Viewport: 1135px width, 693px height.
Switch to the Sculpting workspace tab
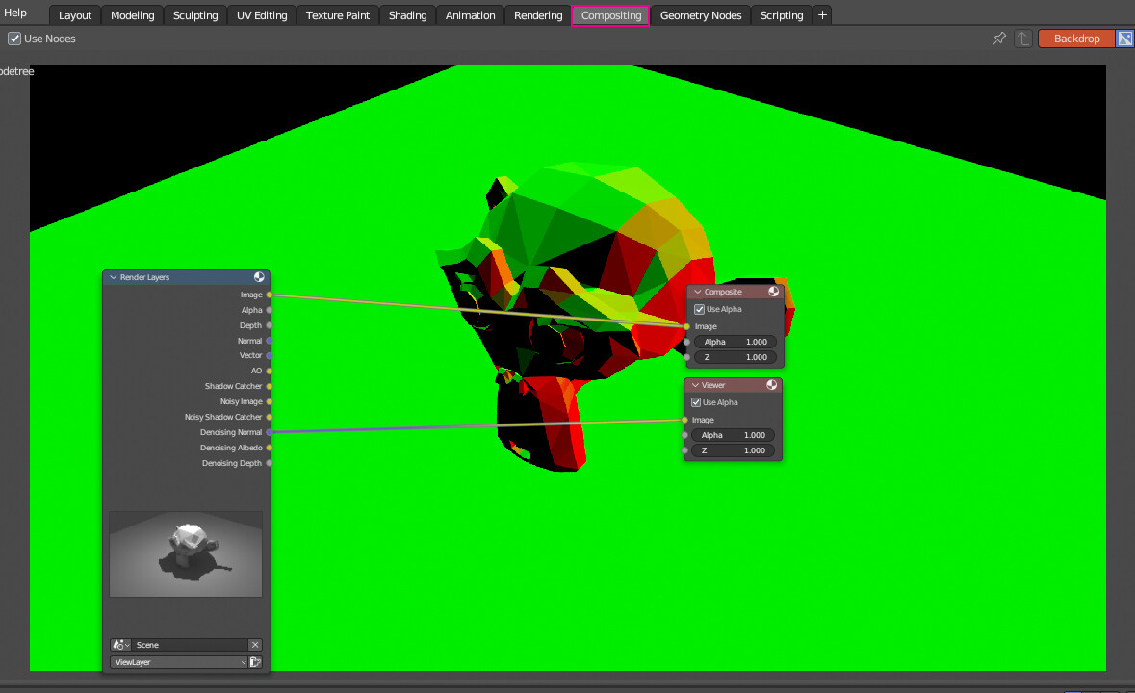tap(195, 15)
